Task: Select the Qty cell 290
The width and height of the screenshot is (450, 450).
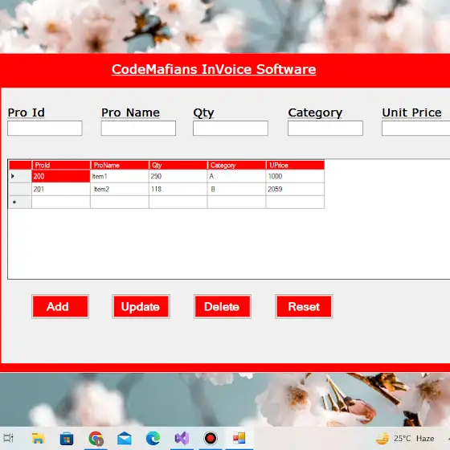Action: tap(178, 176)
